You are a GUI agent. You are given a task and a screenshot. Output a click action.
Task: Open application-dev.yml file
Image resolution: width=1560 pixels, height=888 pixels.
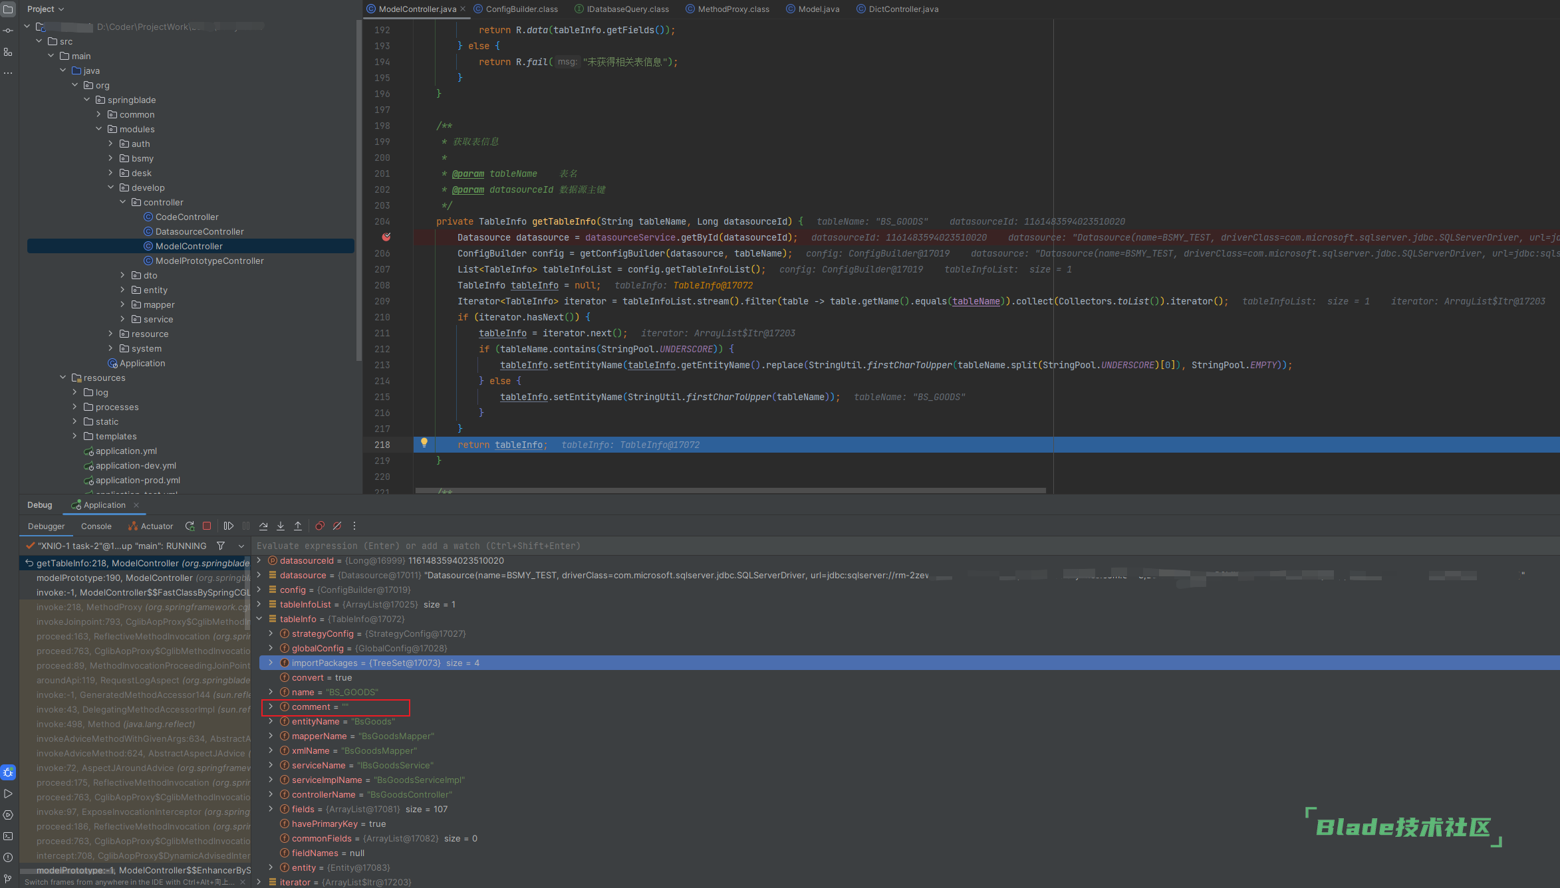pyautogui.click(x=136, y=465)
